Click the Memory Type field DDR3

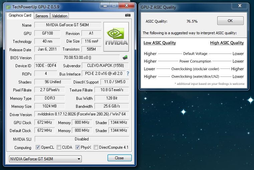(50, 98)
